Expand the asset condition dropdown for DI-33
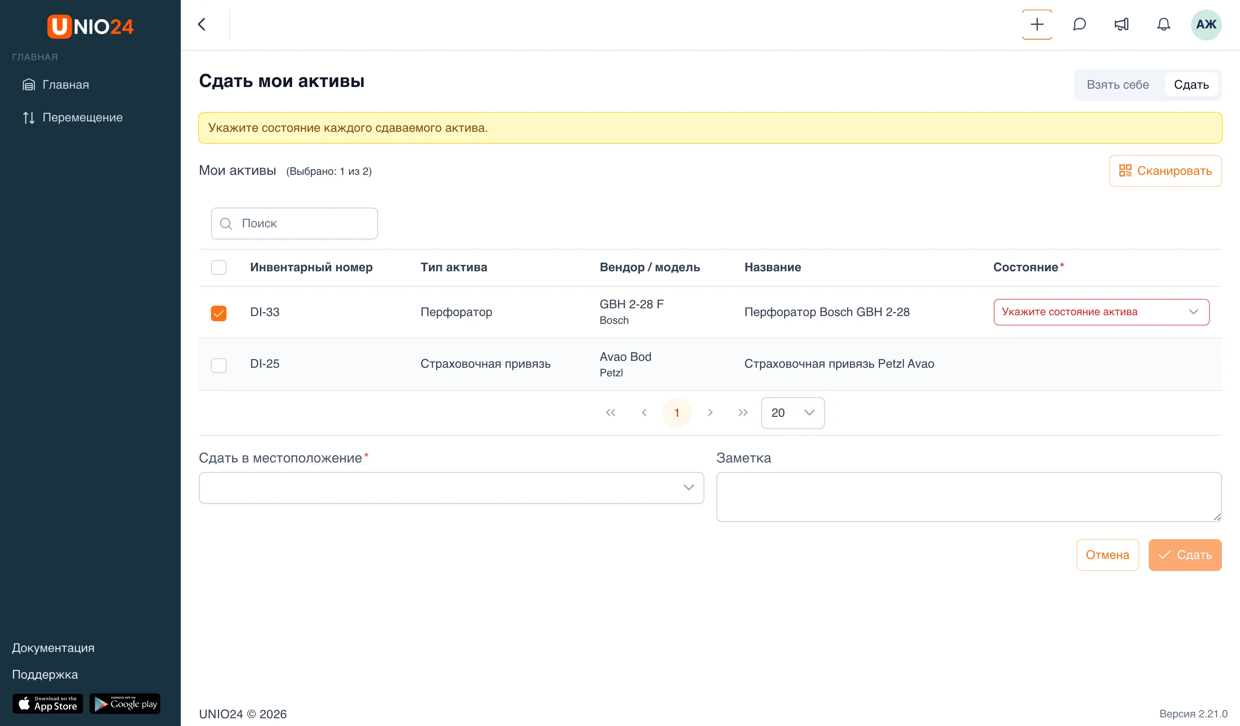1240x726 pixels. point(1101,312)
